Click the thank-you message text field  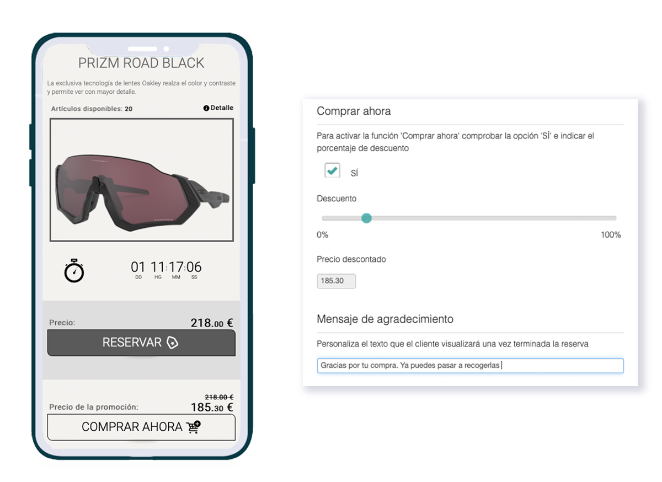pyautogui.click(x=470, y=366)
